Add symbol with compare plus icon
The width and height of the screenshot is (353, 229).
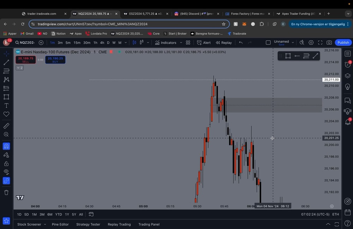pos(41,42)
